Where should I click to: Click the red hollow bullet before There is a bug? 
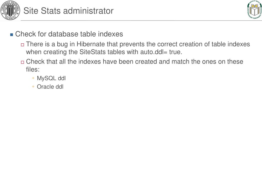pyautogui.click(x=23, y=45)
